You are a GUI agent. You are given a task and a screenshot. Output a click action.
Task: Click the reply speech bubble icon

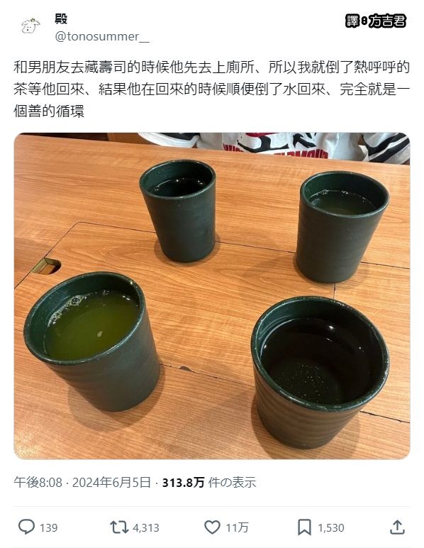coord(26,527)
